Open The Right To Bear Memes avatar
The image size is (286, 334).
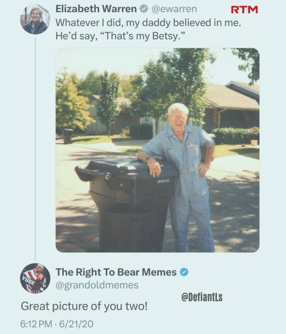click(x=35, y=278)
